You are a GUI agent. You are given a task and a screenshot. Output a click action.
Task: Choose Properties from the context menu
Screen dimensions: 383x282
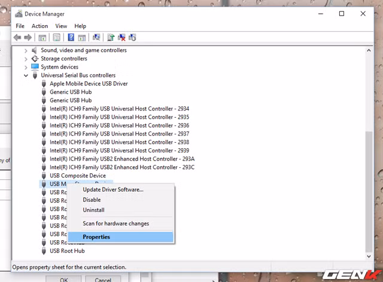click(x=96, y=237)
